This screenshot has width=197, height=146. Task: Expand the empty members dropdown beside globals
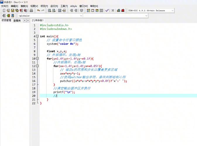point(115,16)
